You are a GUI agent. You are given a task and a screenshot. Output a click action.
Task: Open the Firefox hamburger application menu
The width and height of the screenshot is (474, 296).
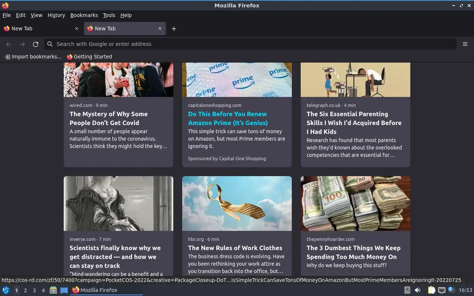465,44
